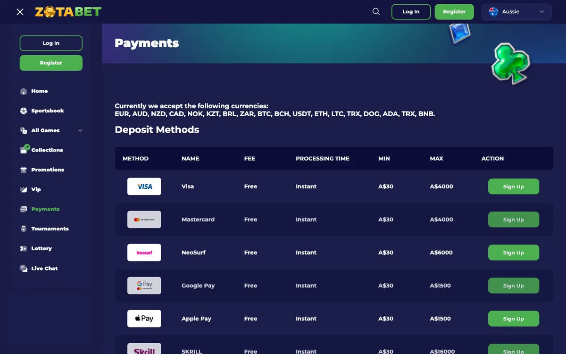
Task: Open the search magnifier icon
Action: pos(376,12)
